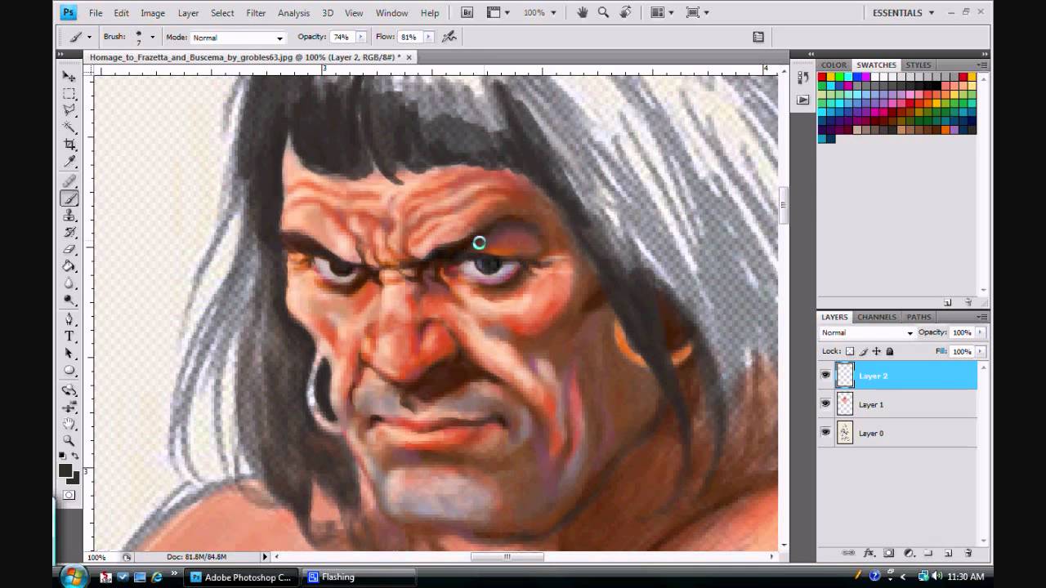Click the Windows Start button
This screenshot has width=1046, height=588.
pyautogui.click(x=73, y=577)
